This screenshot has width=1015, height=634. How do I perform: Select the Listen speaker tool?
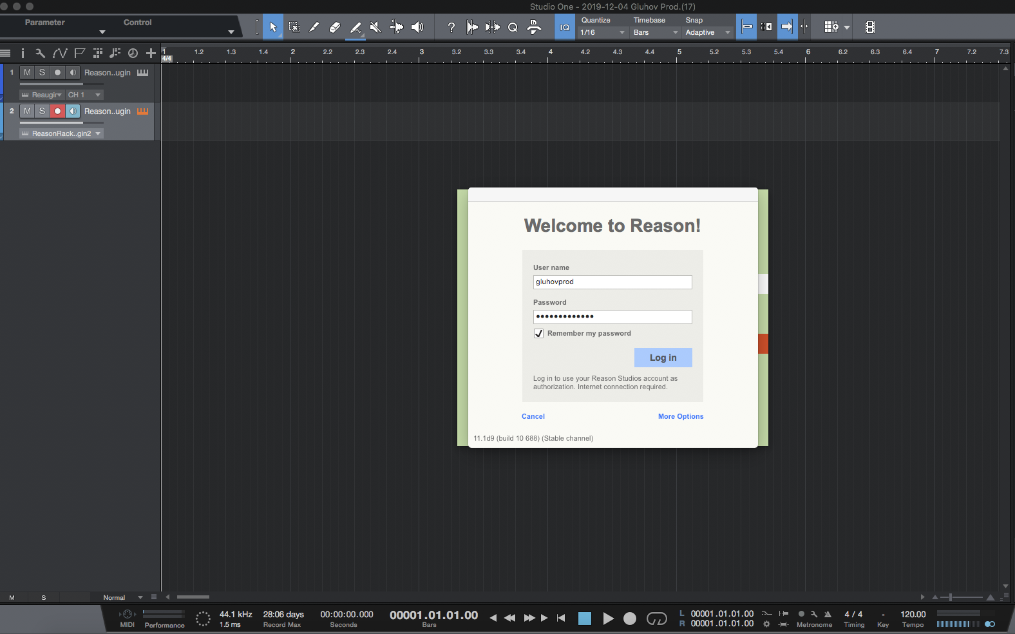(417, 27)
